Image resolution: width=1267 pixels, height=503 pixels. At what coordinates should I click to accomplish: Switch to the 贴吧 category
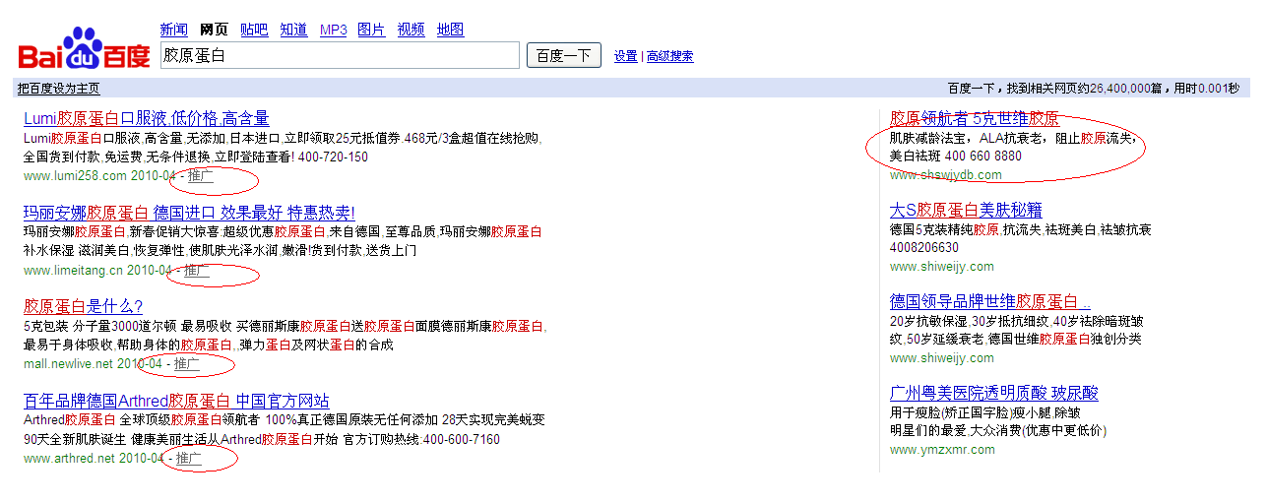click(x=254, y=30)
